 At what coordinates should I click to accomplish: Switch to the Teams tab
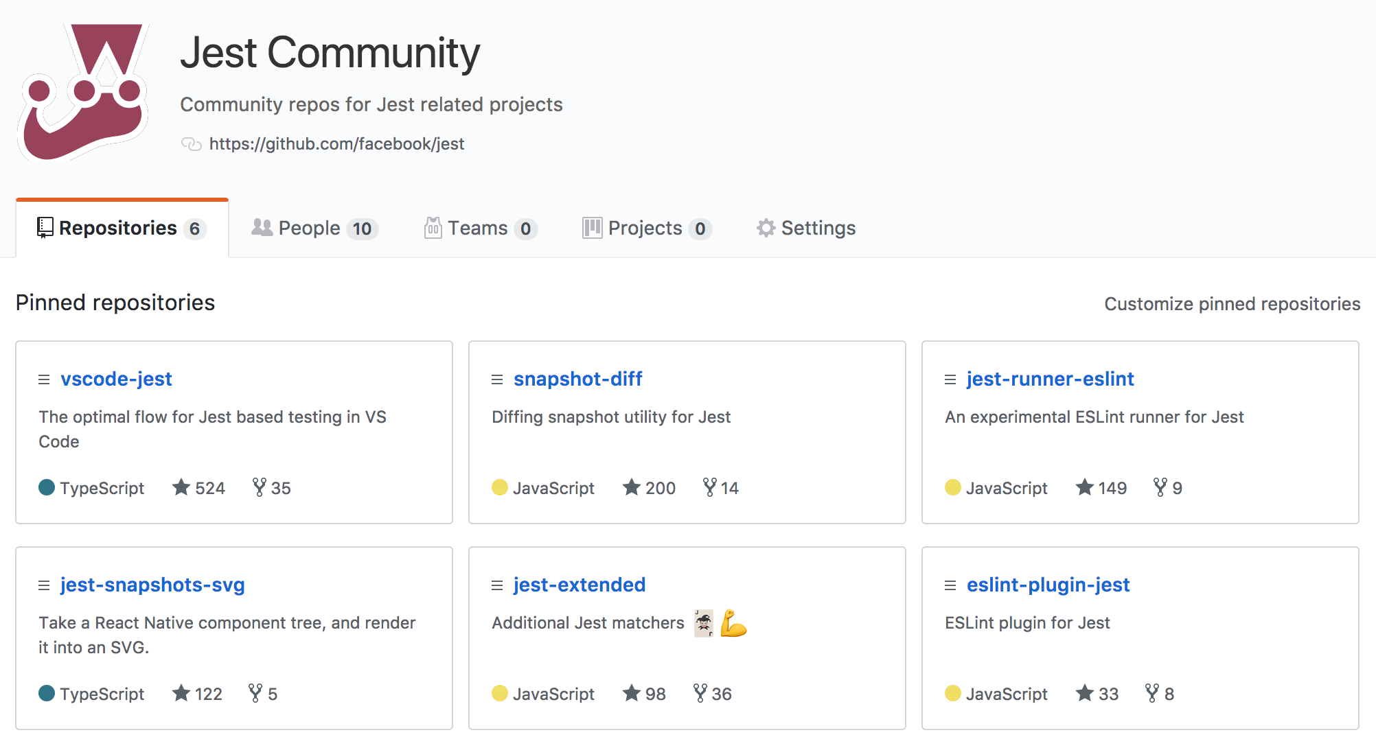(479, 227)
